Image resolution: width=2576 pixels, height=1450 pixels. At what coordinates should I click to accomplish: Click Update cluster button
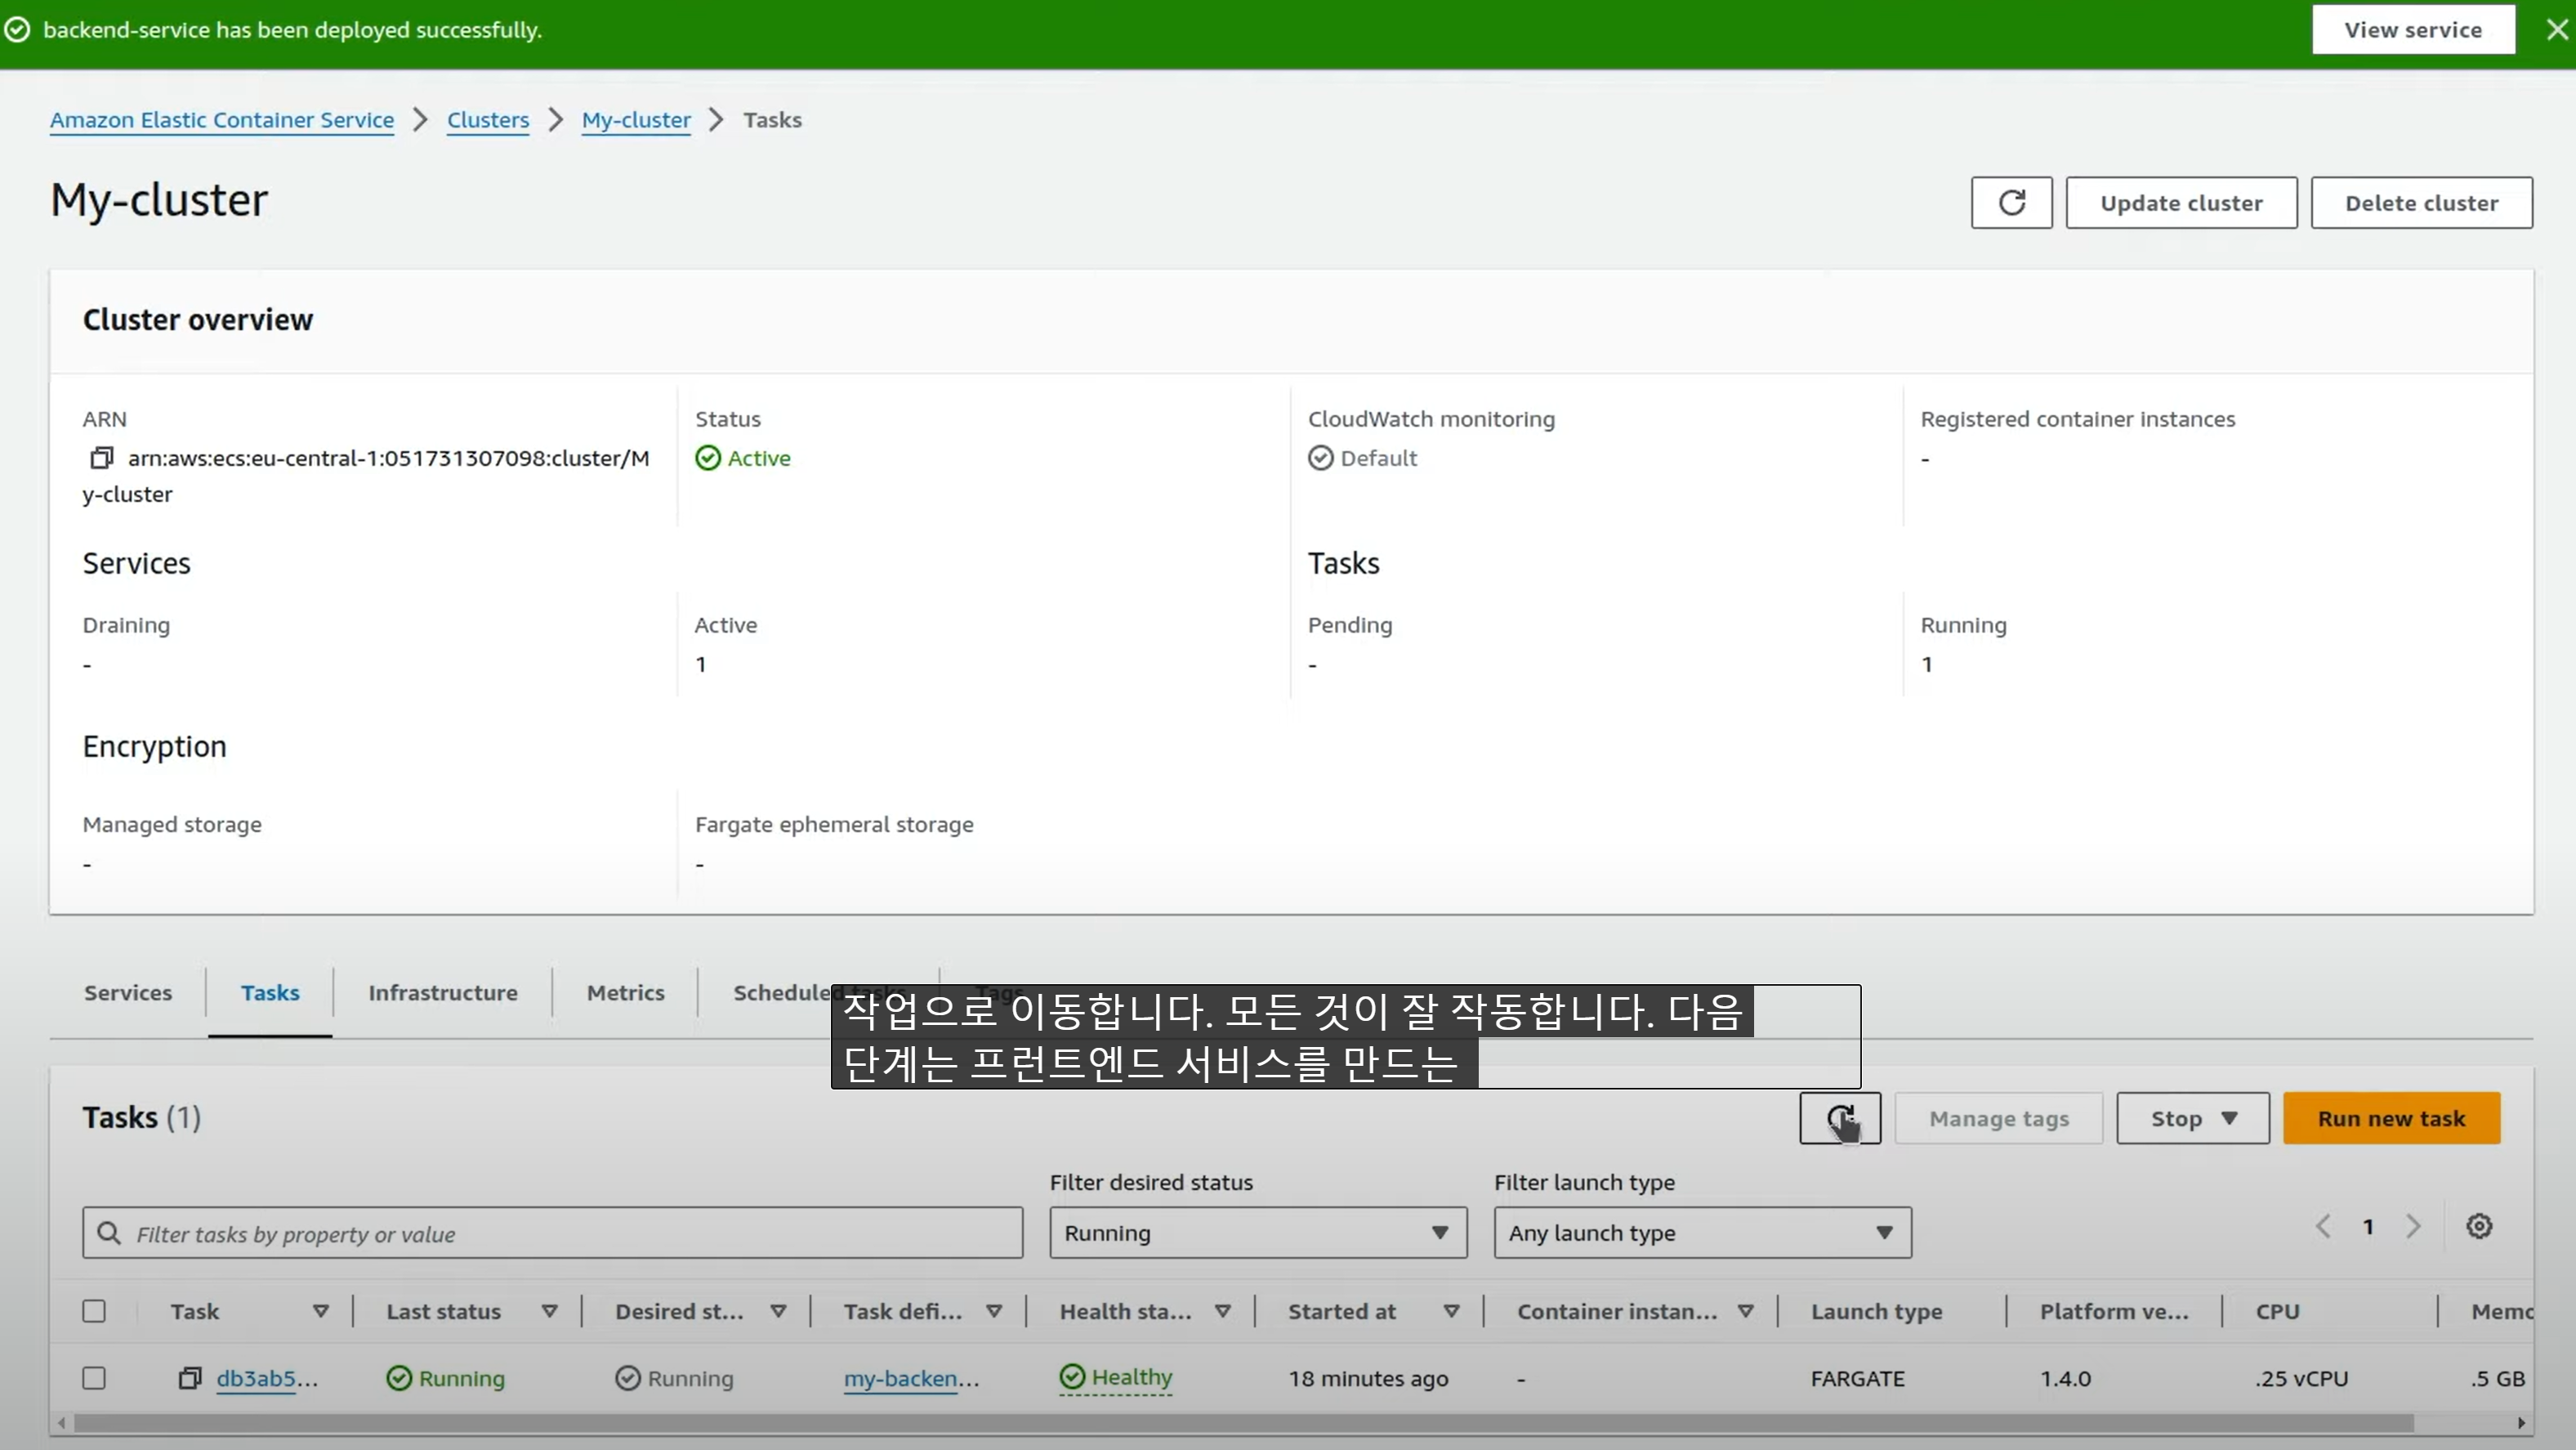point(2181,204)
